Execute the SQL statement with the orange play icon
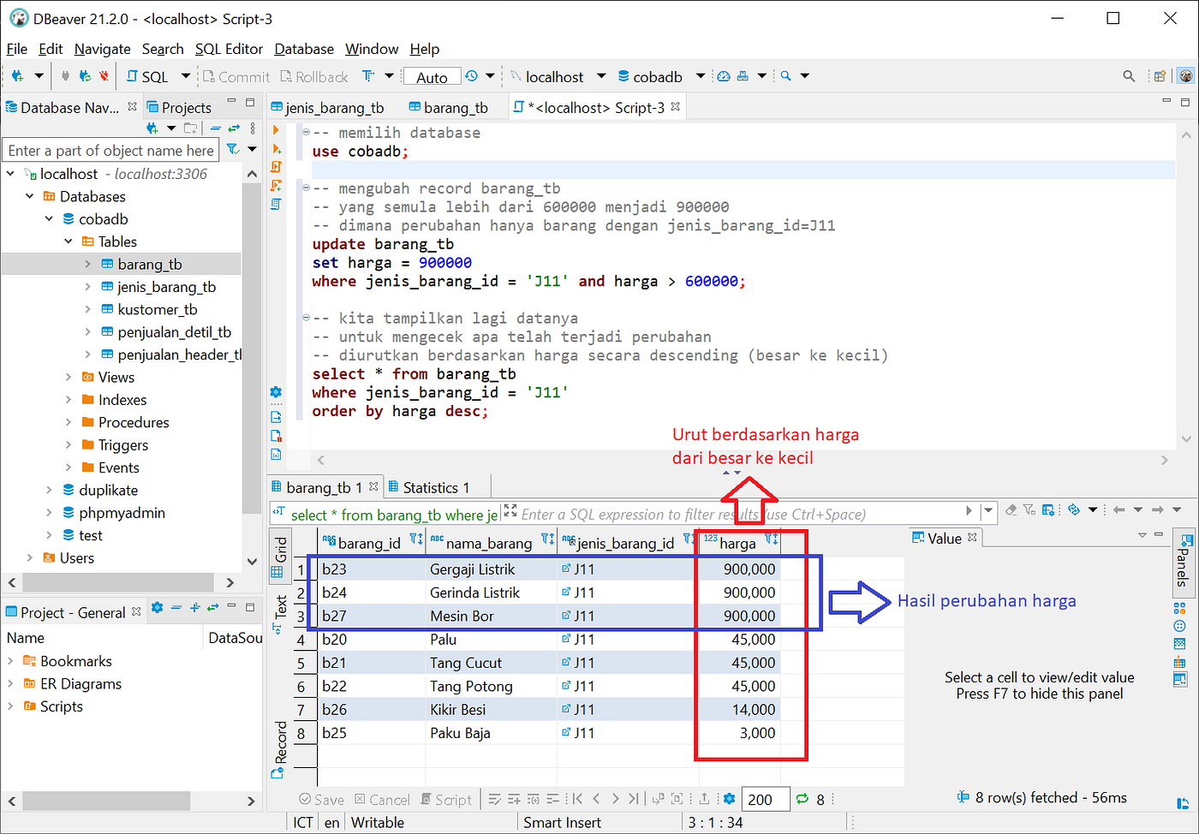Image resolution: width=1199 pixels, height=834 pixels. click(277, 129)
